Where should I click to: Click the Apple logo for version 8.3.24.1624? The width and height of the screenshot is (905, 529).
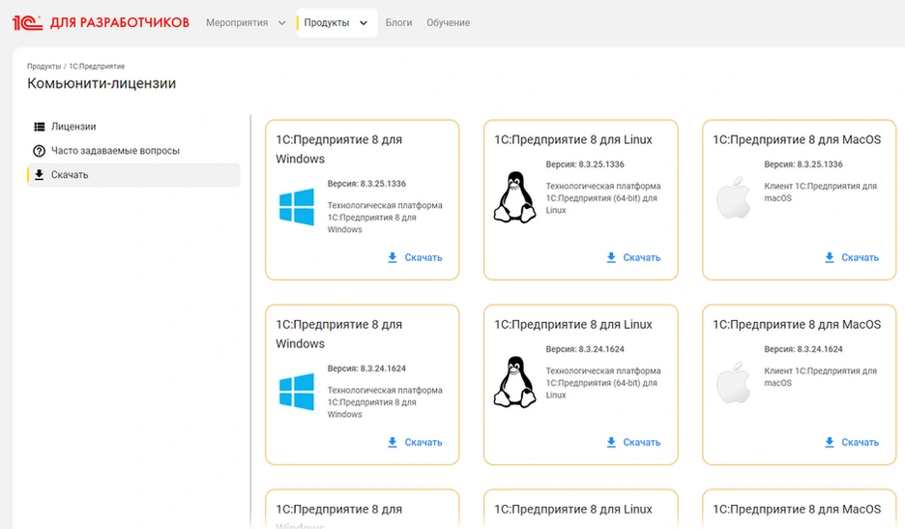pyautogui.click(x=733, y=381)
